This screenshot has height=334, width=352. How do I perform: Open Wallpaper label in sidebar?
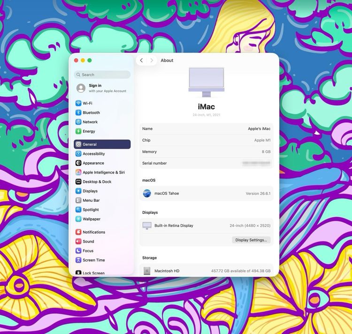(x=92, y=219)
